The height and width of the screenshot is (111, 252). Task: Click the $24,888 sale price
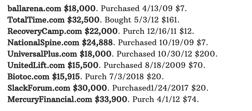tap(97, 43)
